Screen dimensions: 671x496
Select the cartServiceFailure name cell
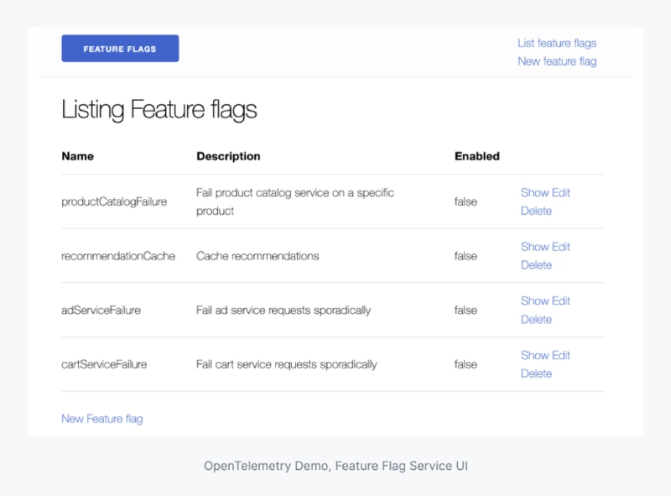coord(104,364)
